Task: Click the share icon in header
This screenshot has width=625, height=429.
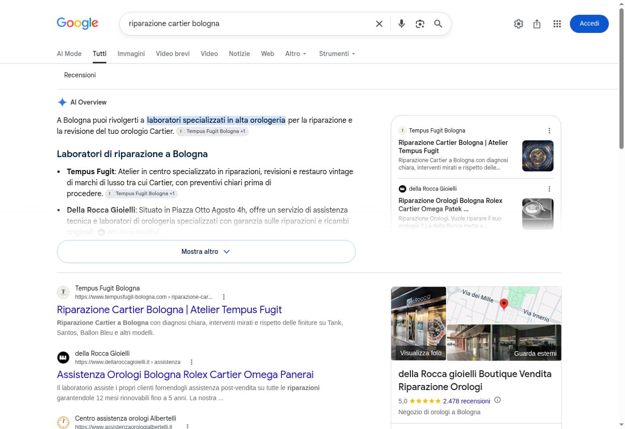Action: pos(537,24)
